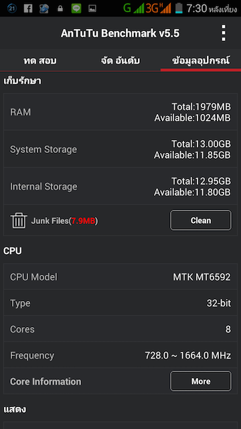The image size is (241, 429).
Task: Tap the image notification icon in status bar
Action: [92, 9]
